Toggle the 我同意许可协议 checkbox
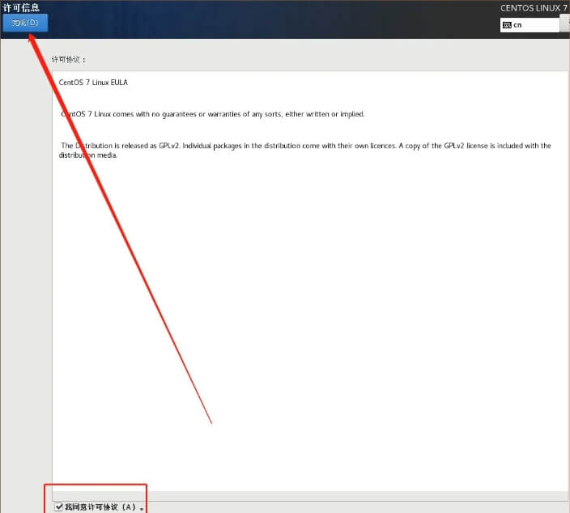570x513 pixels. [58, 507]
